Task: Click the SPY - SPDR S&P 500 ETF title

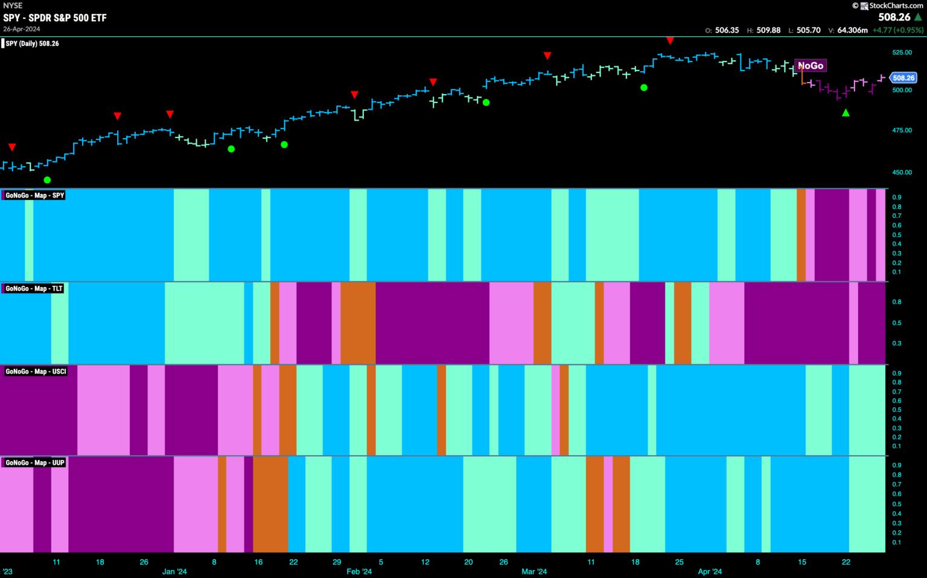Action: pyautogui.click(x=55, y=17)
